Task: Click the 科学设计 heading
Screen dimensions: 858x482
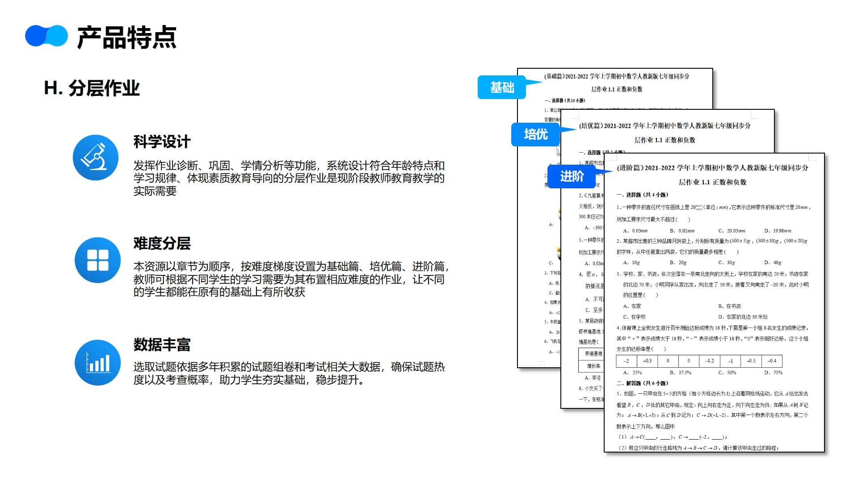Action: click(162, 142)
